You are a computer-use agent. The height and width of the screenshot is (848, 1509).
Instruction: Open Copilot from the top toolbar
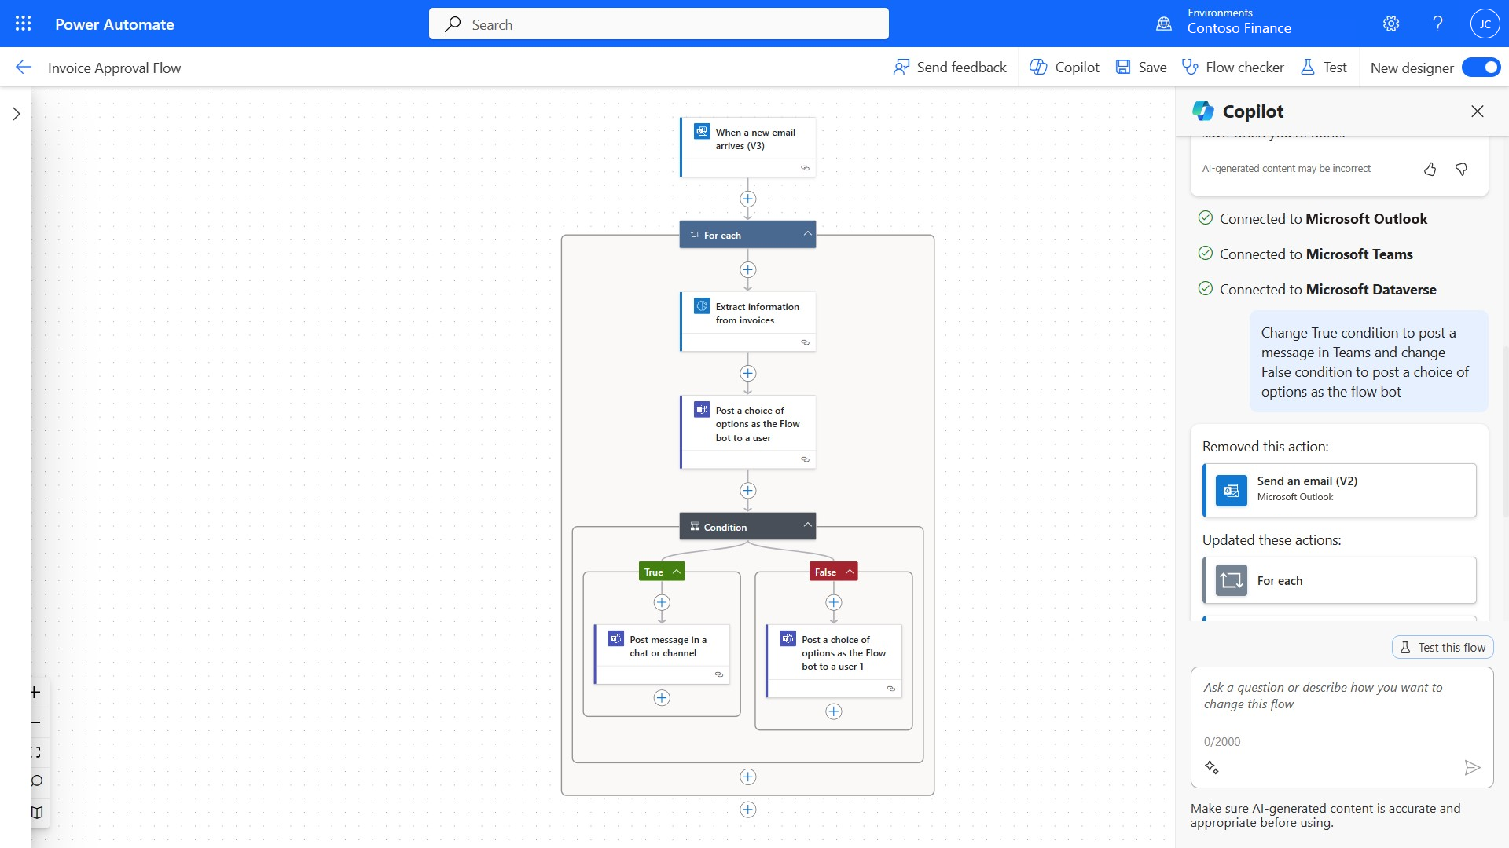click(1063, 67)
